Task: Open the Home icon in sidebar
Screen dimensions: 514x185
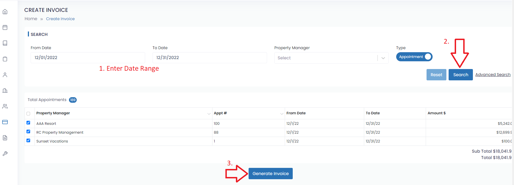Action: pyautogui.click(x=5, y=12)
